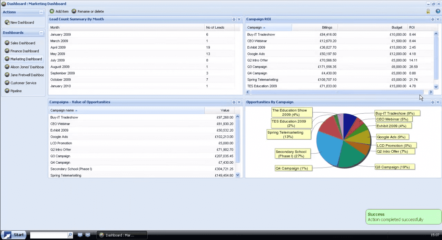The width and height of the screenshot is (442, 240).
Task: Open settings icon of Campaign ROI panel
Action: pos(432,19)
